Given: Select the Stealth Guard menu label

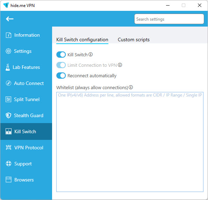Looking at the screenshot, I should tap(29, 115).
